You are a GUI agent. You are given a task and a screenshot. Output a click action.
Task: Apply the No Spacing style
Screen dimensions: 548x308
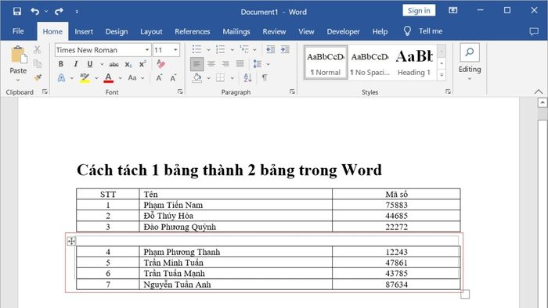(370, 63)
